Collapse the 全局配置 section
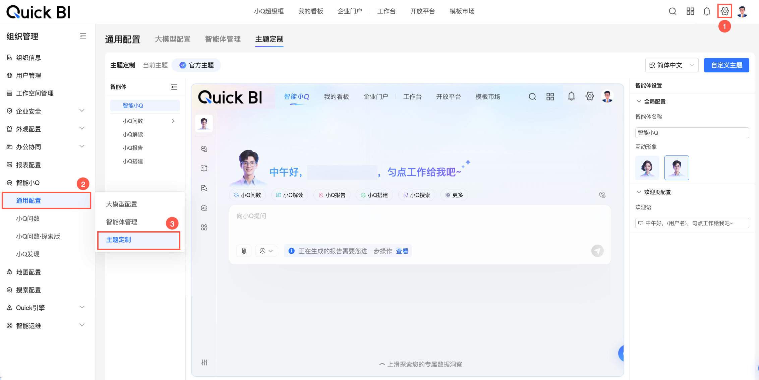The image size is (759, 380). pyautogui.click(x=639, y=102)
